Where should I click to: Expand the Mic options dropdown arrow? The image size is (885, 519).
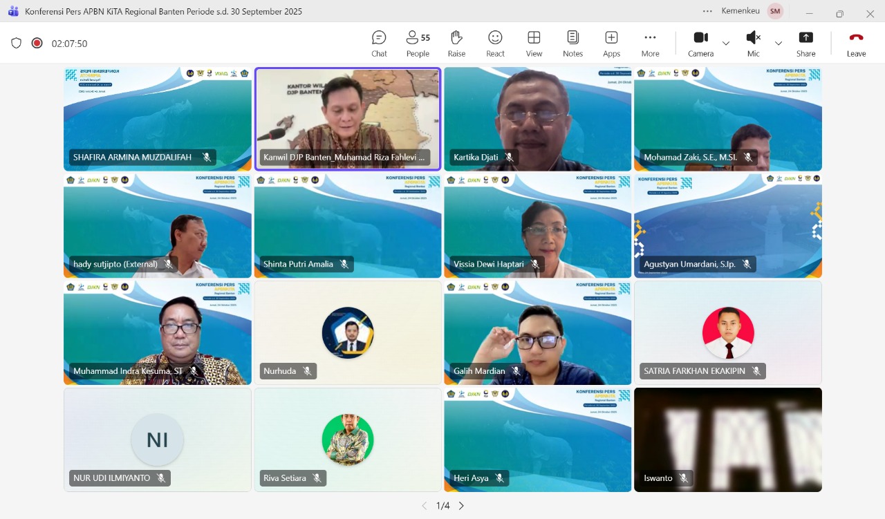coord(779,44)
